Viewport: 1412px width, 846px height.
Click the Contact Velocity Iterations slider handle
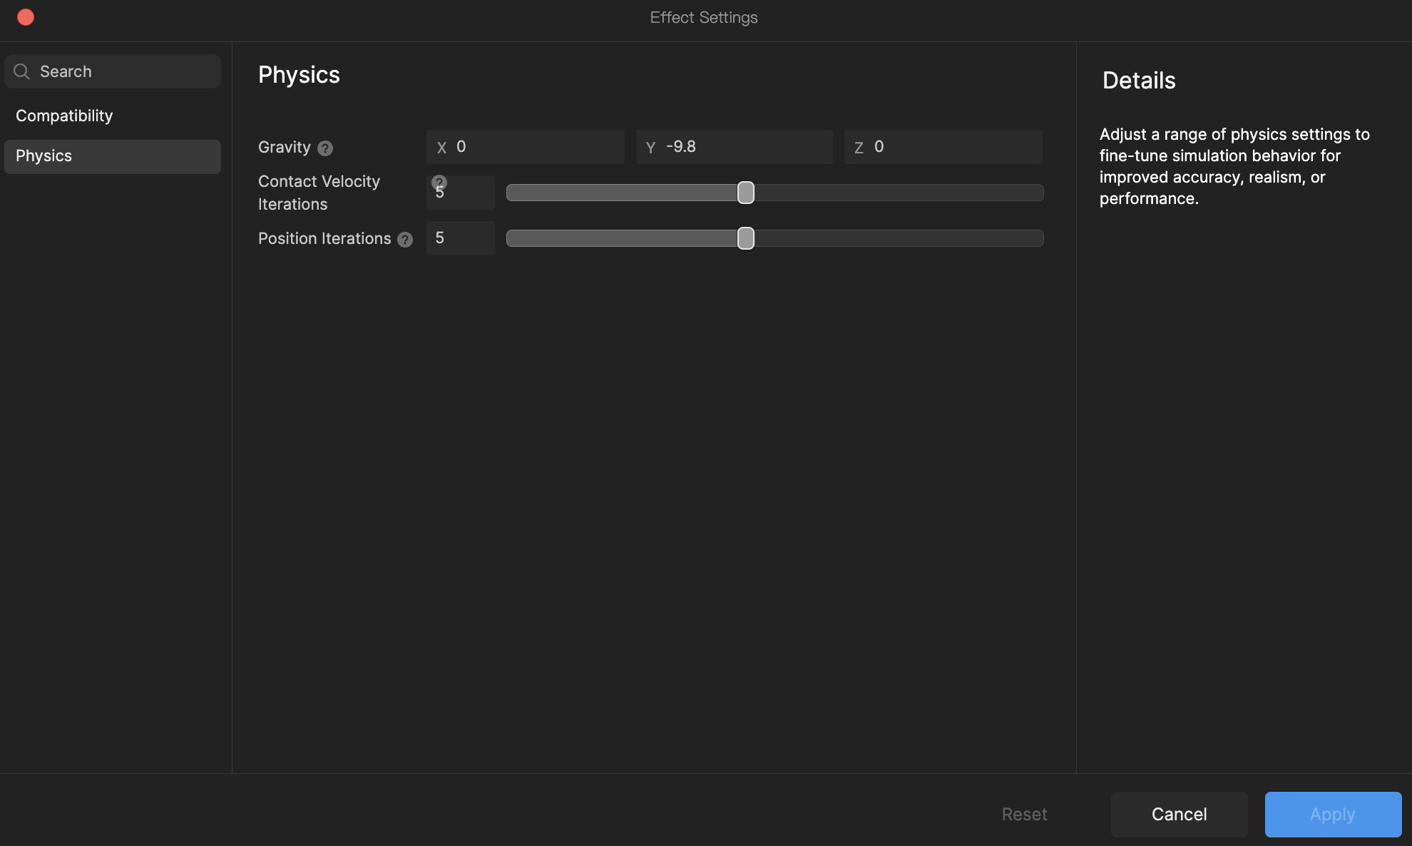pyautogui.click(x=746, y=193)
